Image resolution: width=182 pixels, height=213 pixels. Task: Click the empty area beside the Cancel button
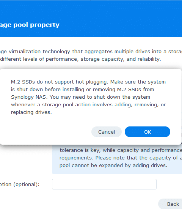(x=50, y=132)
